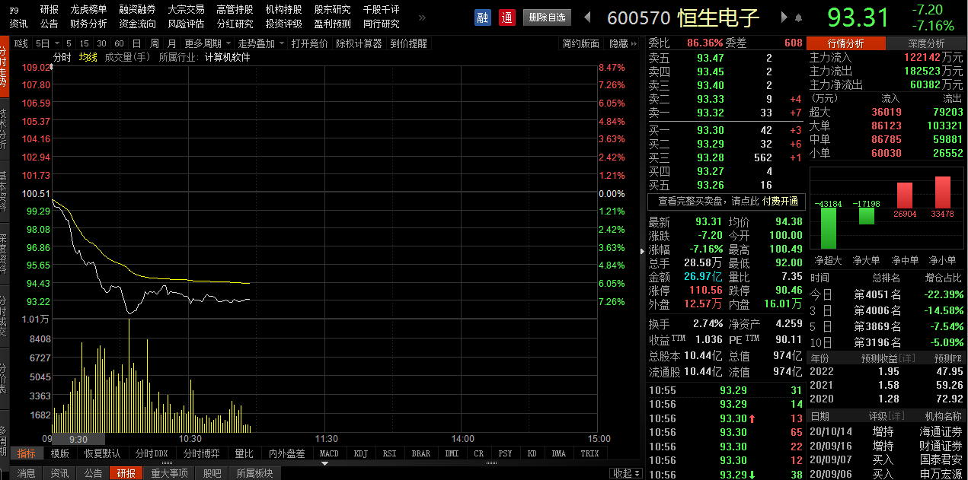The image size is (968, 480).
Task: Click the red 通 stock connect badge
Action: pyautogui.click(x=507, y=17)
